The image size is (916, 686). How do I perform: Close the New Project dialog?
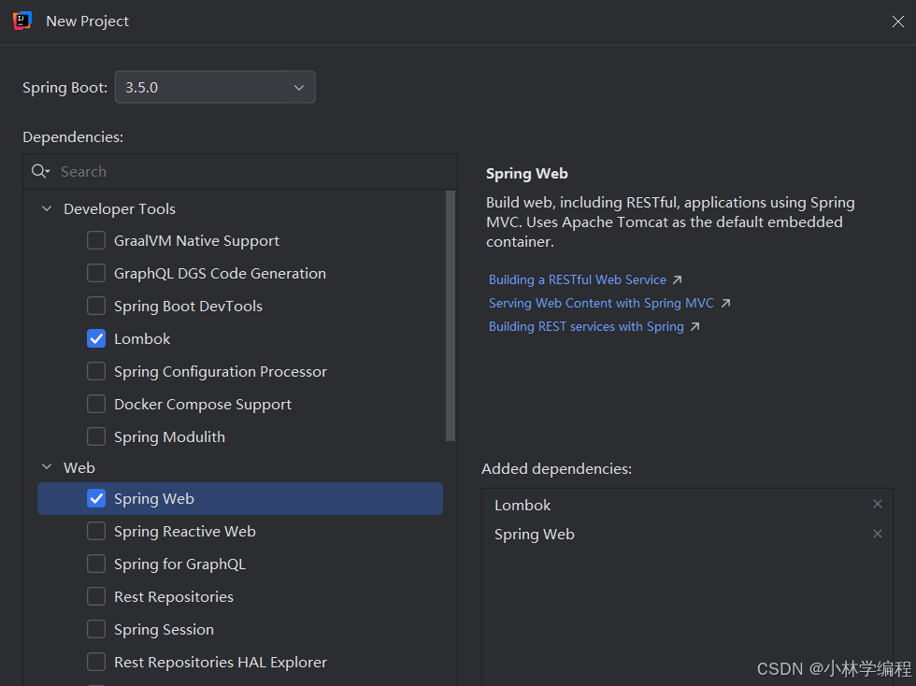(x=898, y=21)
